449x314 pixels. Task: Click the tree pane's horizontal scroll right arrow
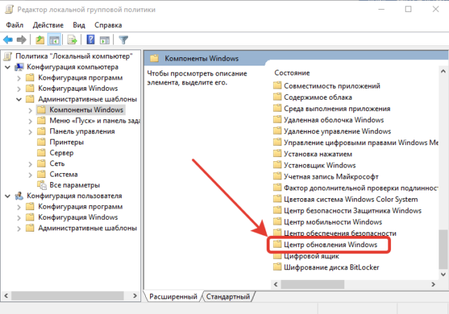click(135, 295)
